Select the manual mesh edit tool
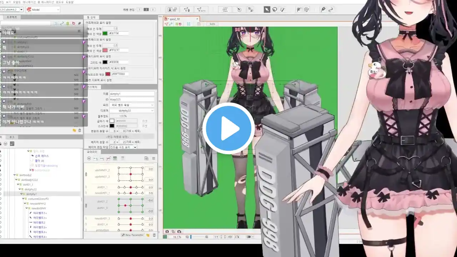 [187, 10]
